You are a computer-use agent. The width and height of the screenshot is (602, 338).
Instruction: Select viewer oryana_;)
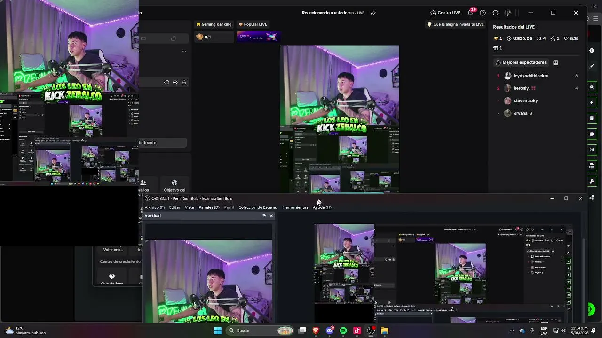point(538,113)
